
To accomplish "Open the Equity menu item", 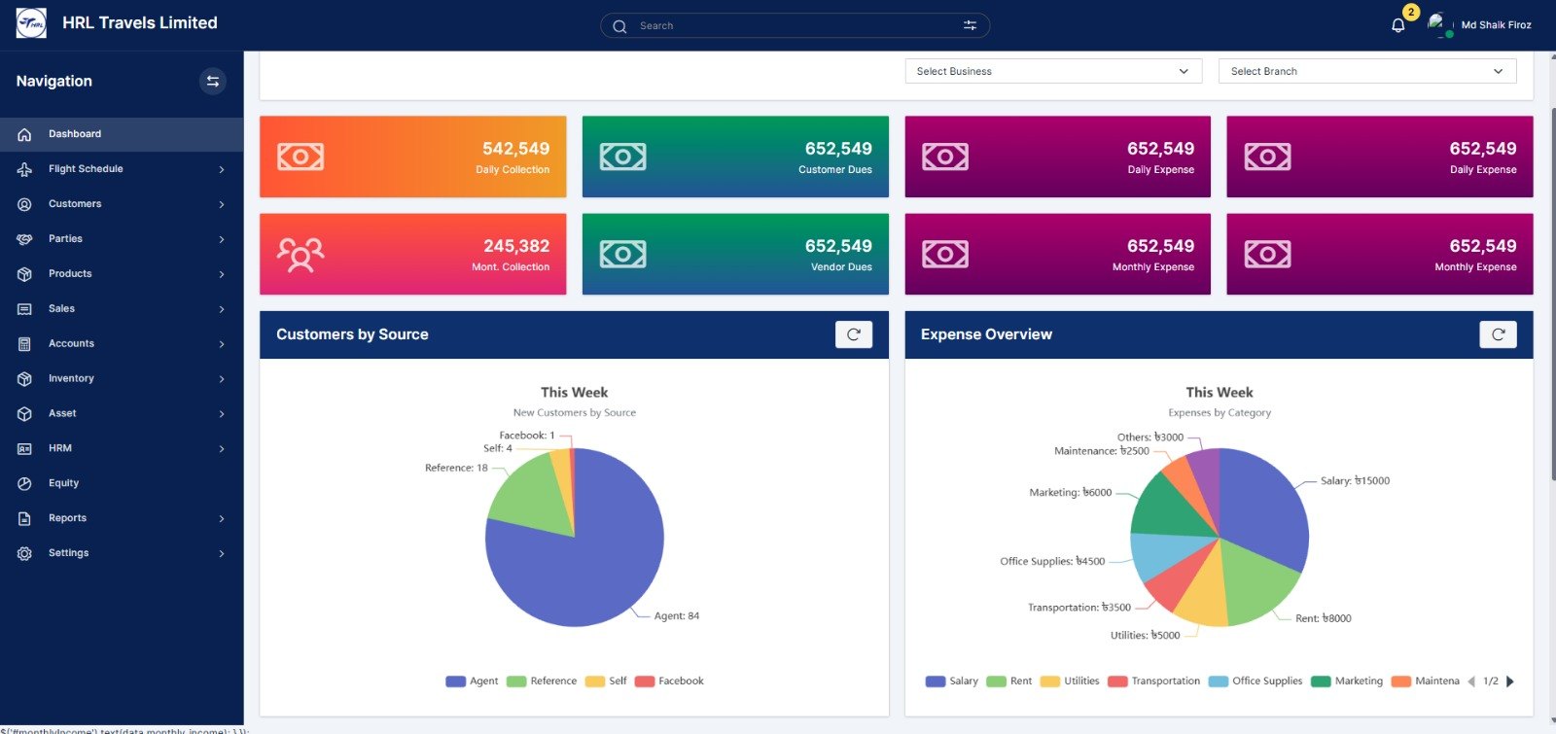I will (122, 483).
